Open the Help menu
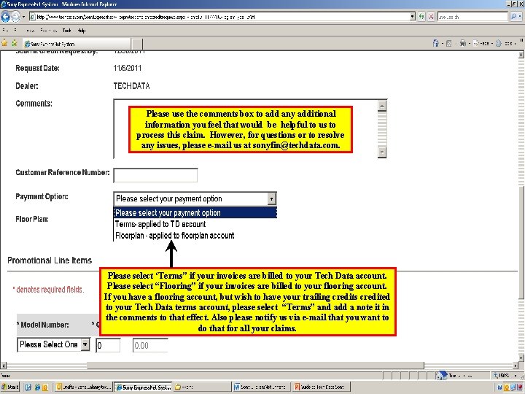 click(82, 30)
